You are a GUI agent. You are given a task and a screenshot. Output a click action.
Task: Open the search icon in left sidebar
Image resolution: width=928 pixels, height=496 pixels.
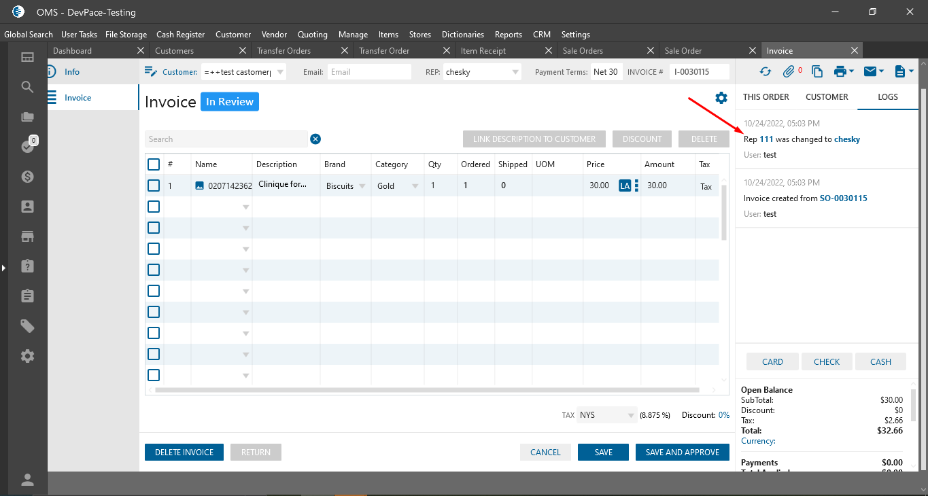(27, 87)
